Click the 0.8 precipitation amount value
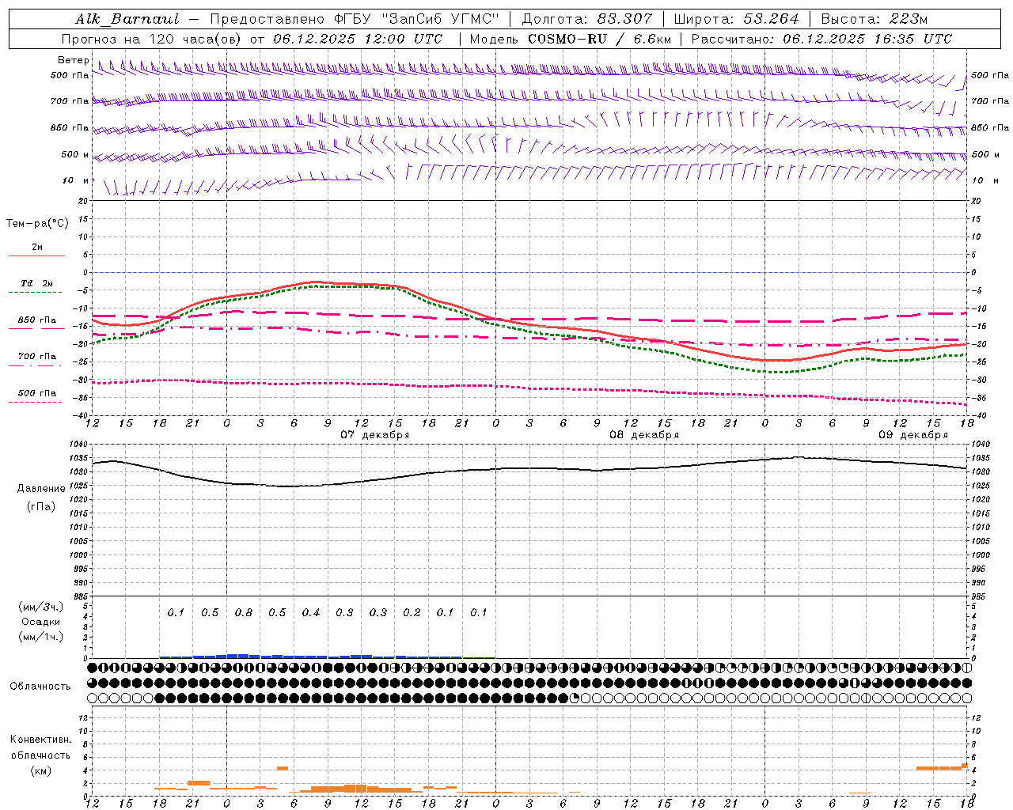Image resolution: width=1013 pixels, height=810 pixels. click(244, 613)
